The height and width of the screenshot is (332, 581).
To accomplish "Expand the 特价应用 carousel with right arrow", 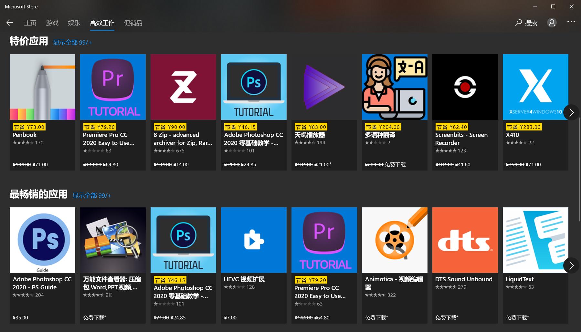I will [x=571, y=112].
